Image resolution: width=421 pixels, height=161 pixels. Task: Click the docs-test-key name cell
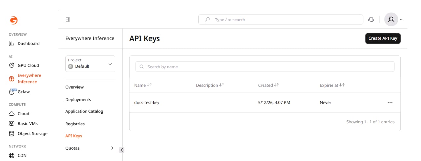[147, 102]
